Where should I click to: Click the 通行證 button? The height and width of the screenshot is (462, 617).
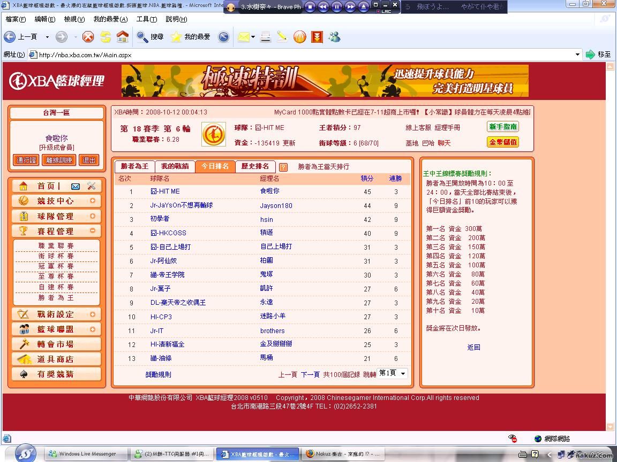click(x=26, y=160)
